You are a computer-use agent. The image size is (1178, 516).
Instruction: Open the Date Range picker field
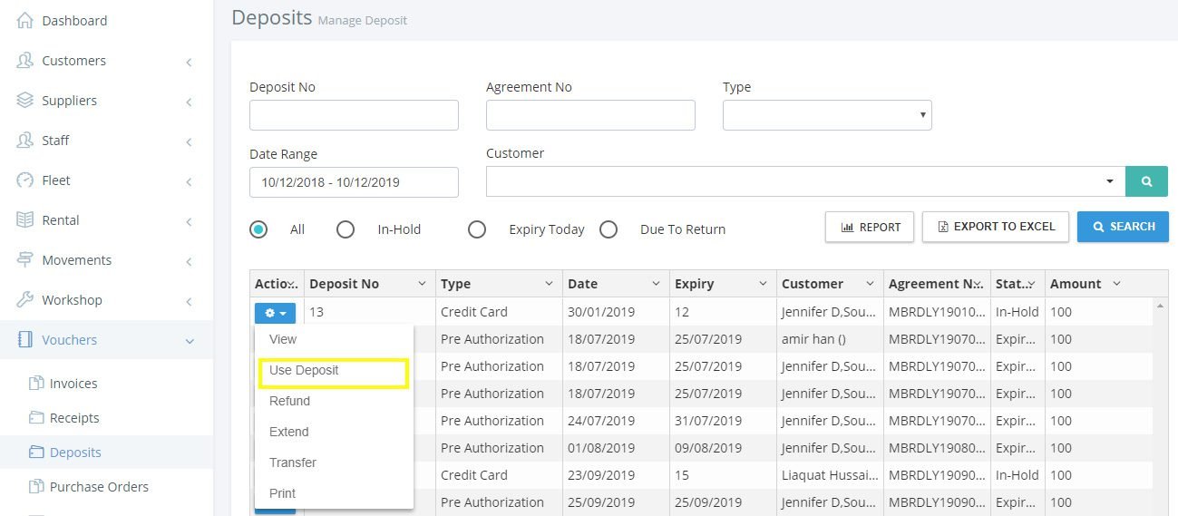[354, 181]
